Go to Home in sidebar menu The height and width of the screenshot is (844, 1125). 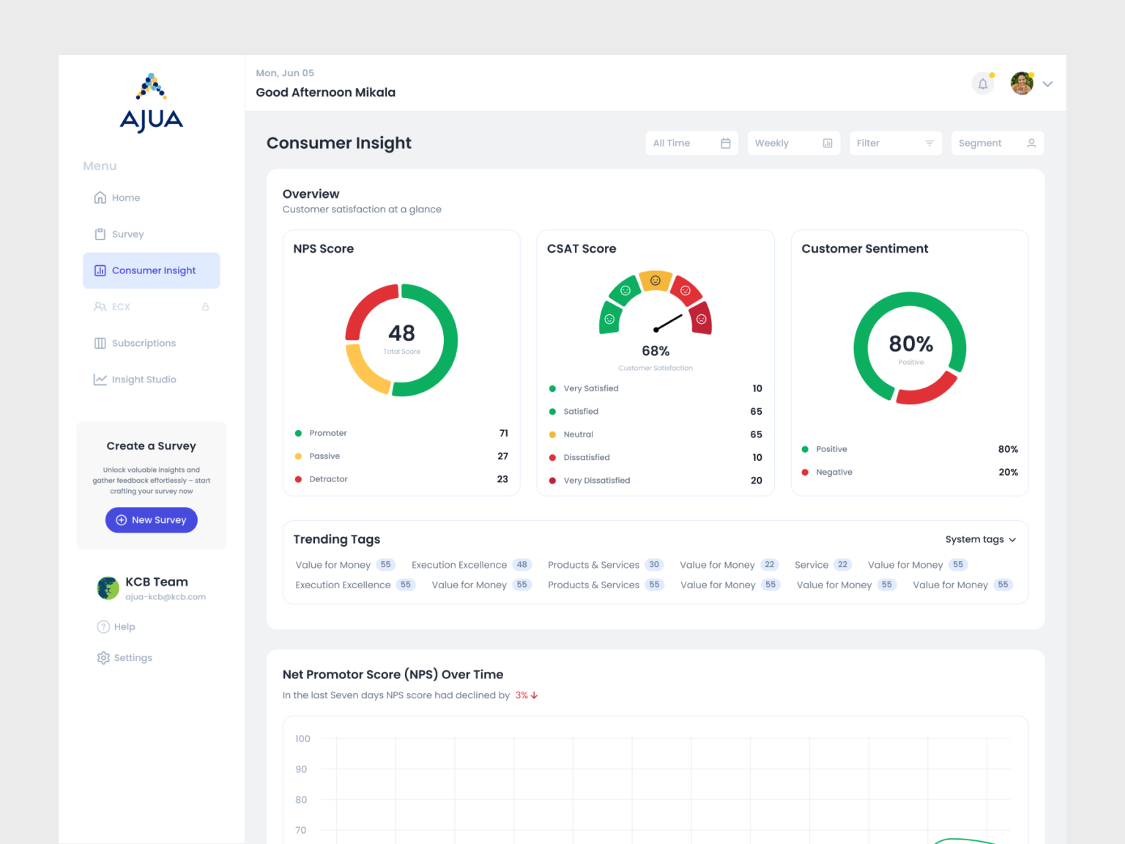click(x=125, y=198)
